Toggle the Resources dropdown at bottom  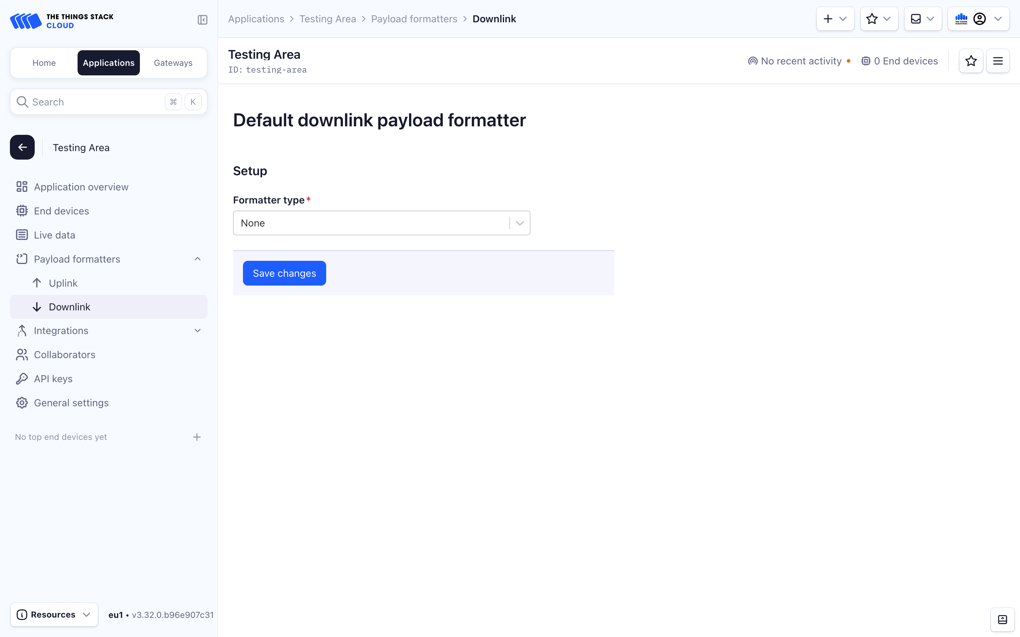(x=53, y=615)
